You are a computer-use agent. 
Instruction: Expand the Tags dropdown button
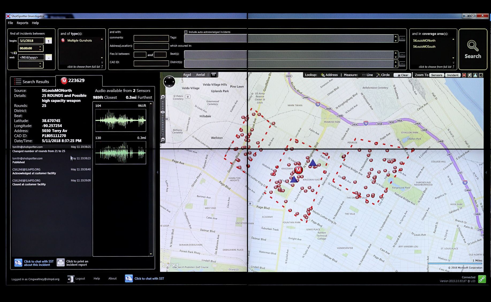pyautogui.click(x=402, y=39)
